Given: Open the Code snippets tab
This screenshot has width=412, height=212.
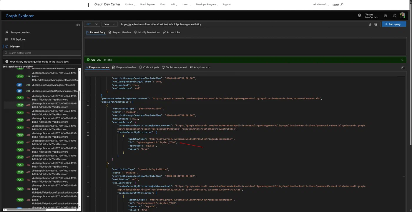Looking at the screenshot, I should 149,67.
